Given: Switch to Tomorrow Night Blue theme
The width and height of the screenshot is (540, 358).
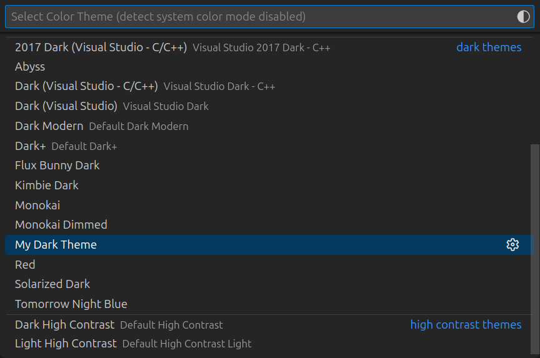Looking at the screenshot, I should pyautogui.click(x=71, y=304).
